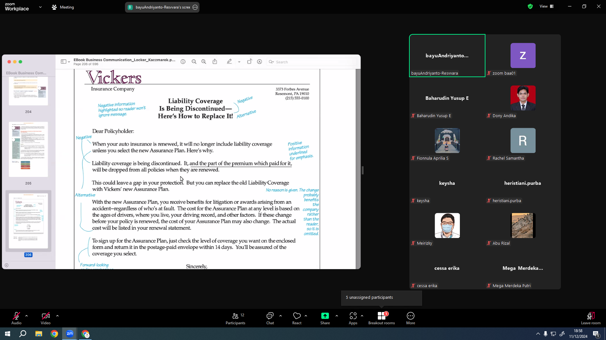
Task: Click the Rachel Samantha name label
Action: pyautogui.click(x=508, y=158)
